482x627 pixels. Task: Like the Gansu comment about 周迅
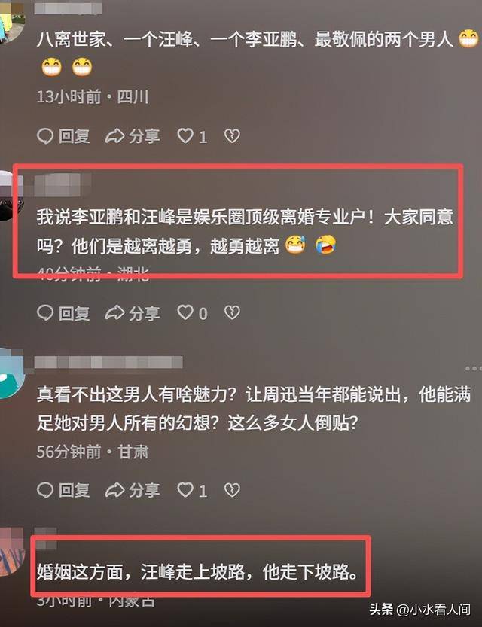click(x=192, y=490)
